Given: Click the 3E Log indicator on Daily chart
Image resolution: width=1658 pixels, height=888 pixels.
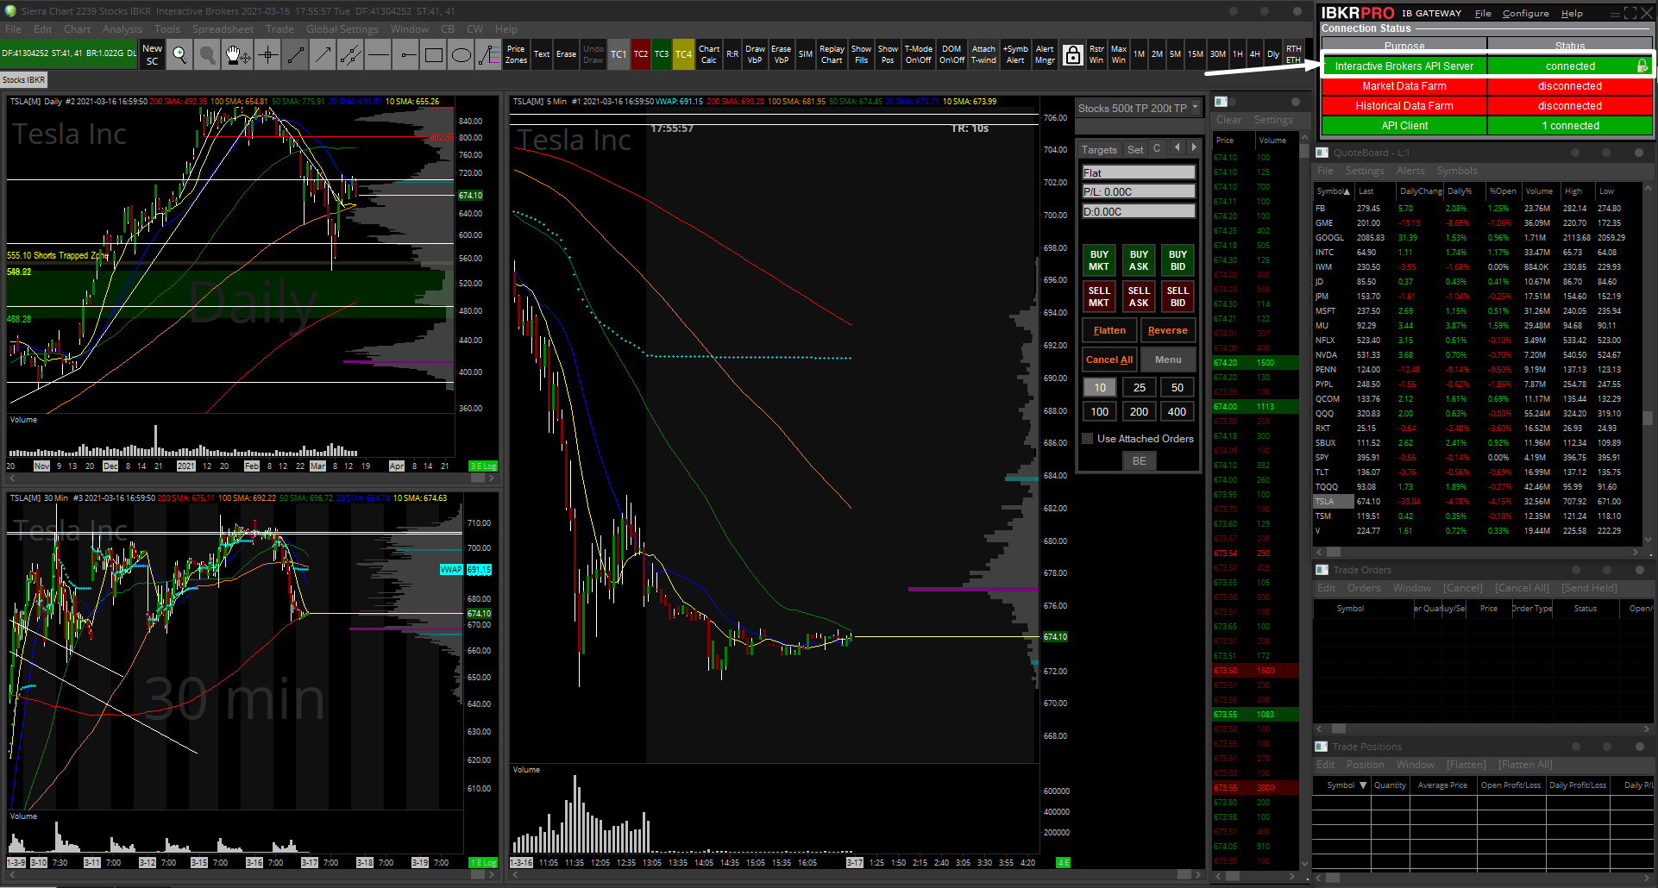Looking at the screenshot, I should (483, 466).
